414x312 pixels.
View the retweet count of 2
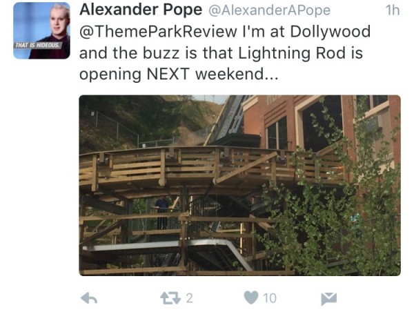[190, 298]
